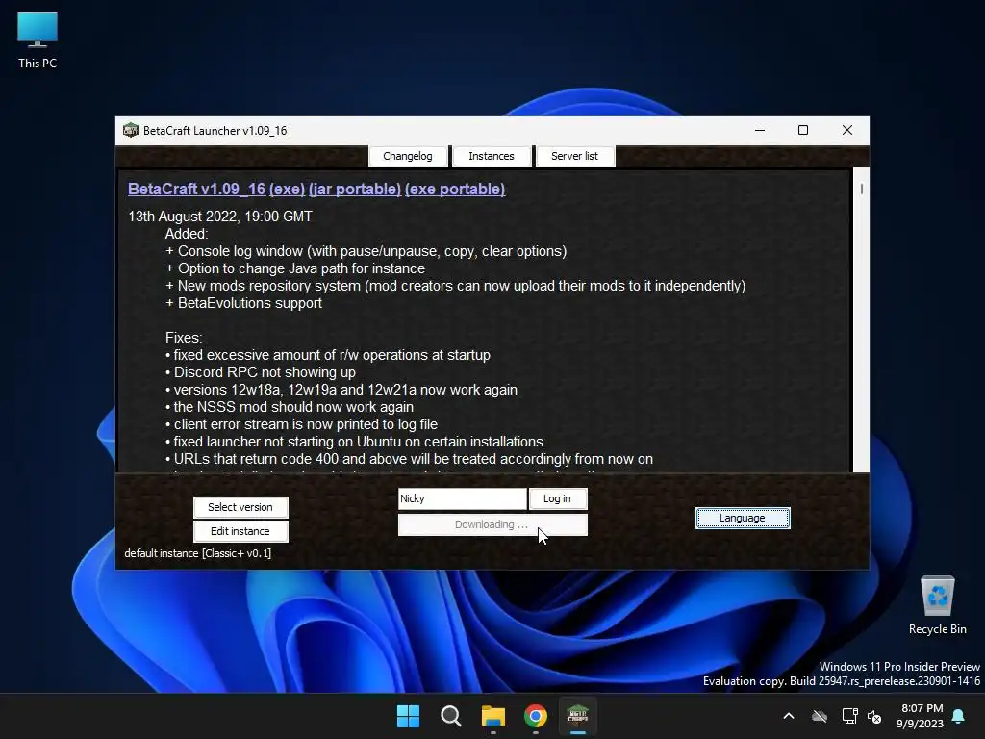Show hidden system tray icons
The image size is (985, 739).
[789, 716]
